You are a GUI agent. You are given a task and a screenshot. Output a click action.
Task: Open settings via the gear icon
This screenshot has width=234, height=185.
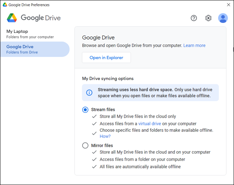[208, 18]
